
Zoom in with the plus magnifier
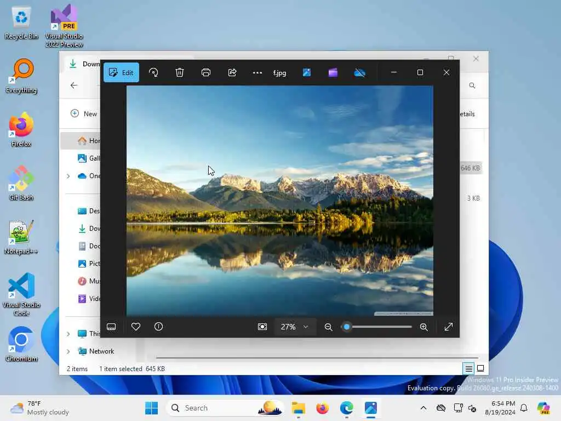point(424,327)
